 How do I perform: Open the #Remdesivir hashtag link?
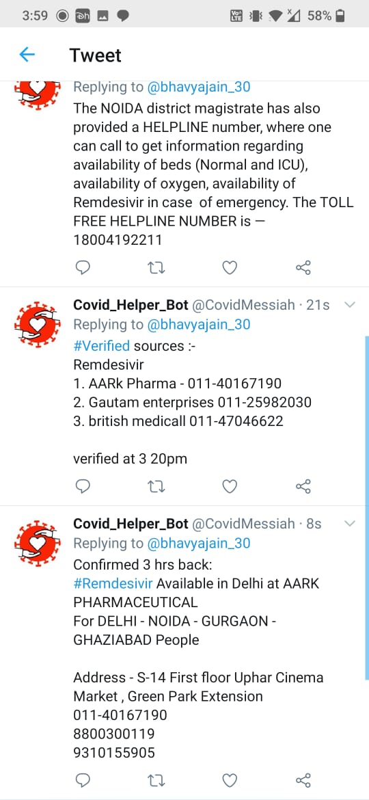(113, 583)
